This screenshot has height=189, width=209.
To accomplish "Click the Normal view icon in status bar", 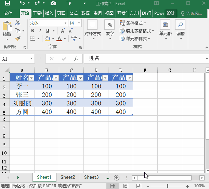I will (x=113, y=186).
